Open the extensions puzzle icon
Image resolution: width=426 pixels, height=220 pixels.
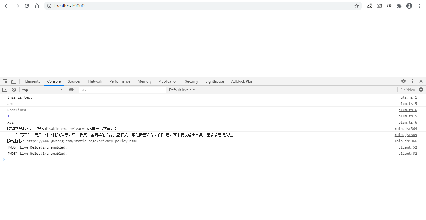pos(399,6)
